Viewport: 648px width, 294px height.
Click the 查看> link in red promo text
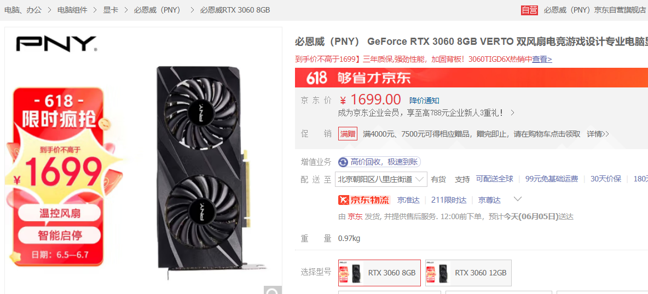542,59
